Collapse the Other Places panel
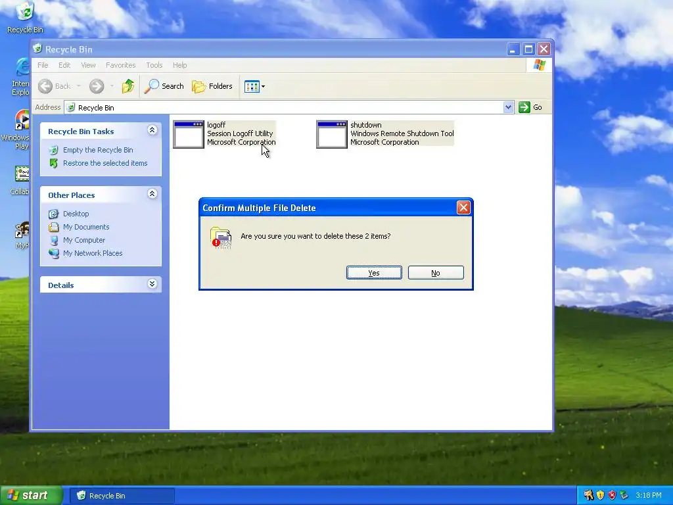The width and height of the screenshot is (673, 505). (152, 194)
